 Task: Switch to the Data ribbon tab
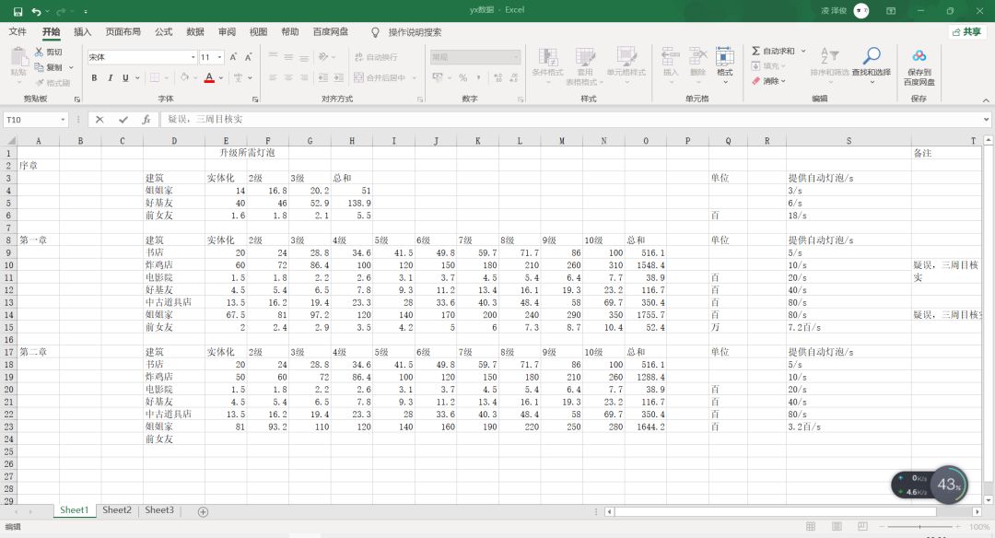(x=194, y=31)
